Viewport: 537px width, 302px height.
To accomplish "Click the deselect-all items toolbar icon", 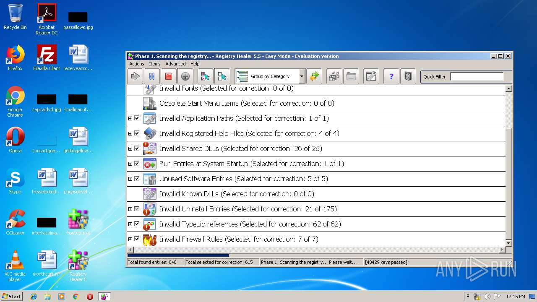I will tap(206, 76).
